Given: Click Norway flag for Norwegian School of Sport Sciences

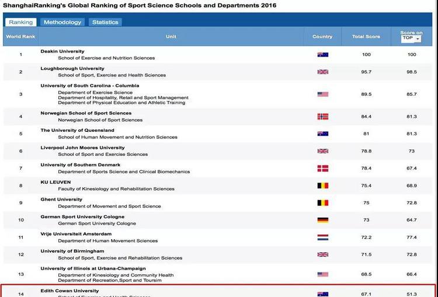Looking at the screenshot, I should [322, 116].
